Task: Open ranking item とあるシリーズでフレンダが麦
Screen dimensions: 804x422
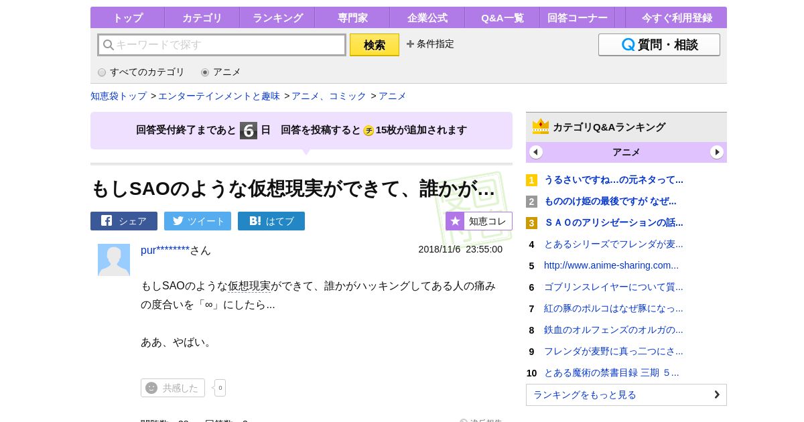Action: (614, 244)
